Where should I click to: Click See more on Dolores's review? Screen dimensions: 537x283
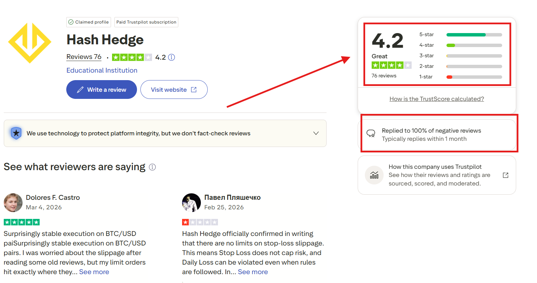(x=94, y=272)
